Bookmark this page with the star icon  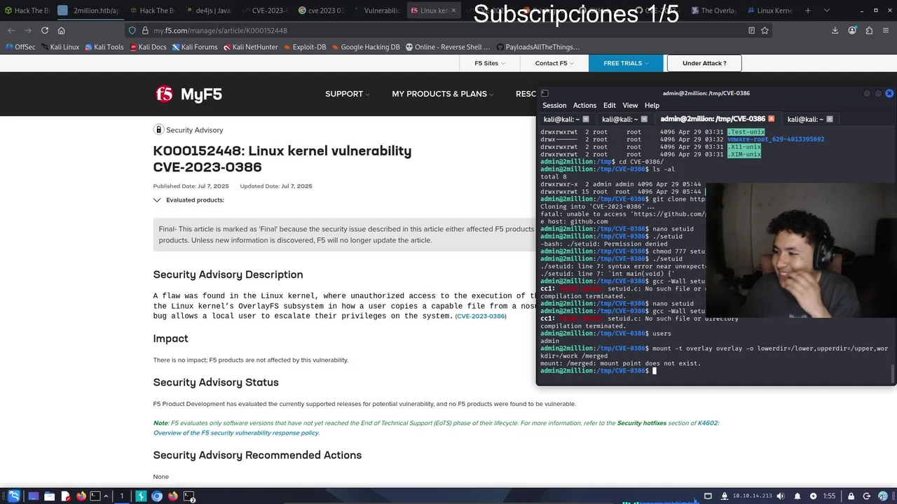click(765, 30)
